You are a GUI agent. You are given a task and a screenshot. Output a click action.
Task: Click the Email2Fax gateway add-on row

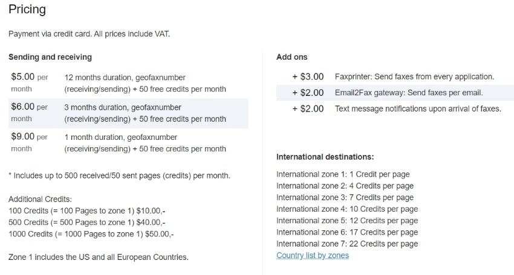click(395, 92)
